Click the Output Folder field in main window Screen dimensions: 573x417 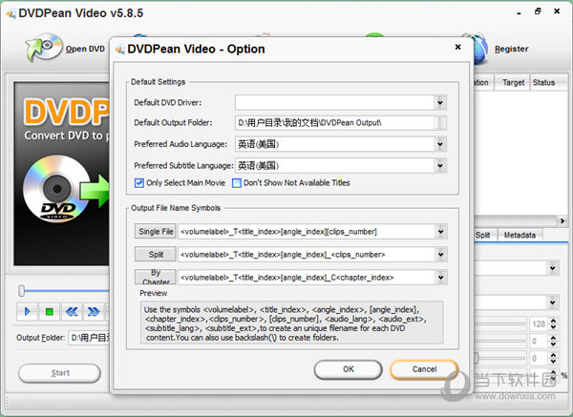(89, 338)
